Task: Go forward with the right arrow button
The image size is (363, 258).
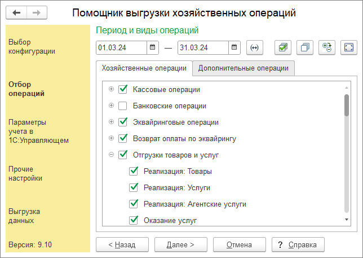Action: point(37,13)
